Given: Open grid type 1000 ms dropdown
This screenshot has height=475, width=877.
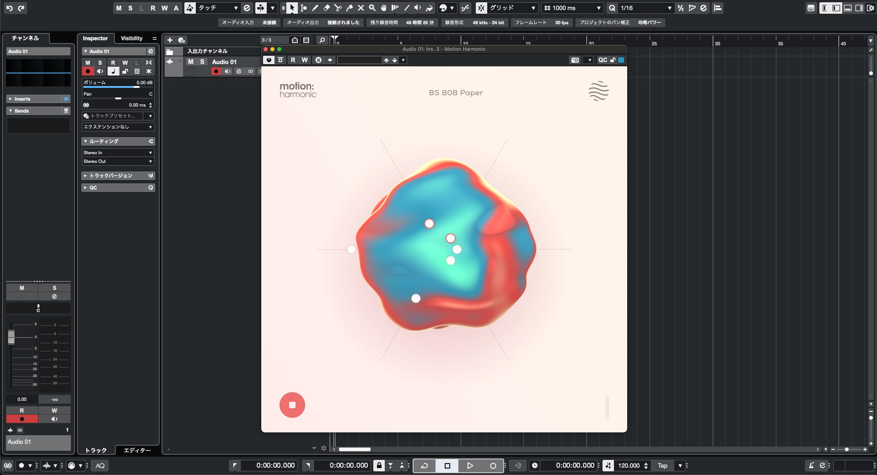Looking at the screenshot, I should coord(572,8).
